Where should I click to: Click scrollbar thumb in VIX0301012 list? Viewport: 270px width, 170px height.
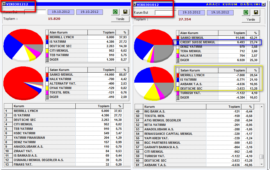point(262,157)
